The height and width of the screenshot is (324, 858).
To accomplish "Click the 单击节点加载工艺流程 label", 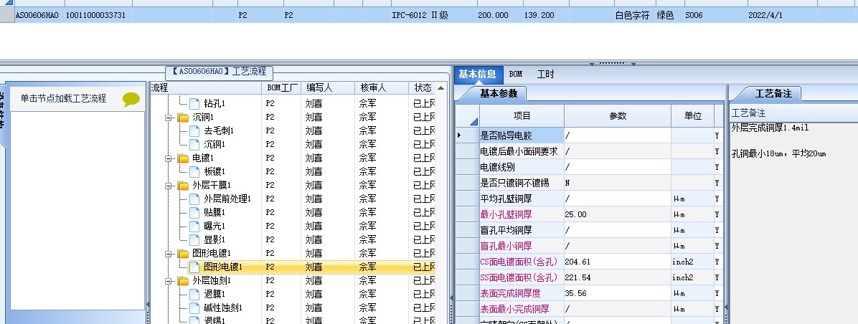I will [63, 99].
